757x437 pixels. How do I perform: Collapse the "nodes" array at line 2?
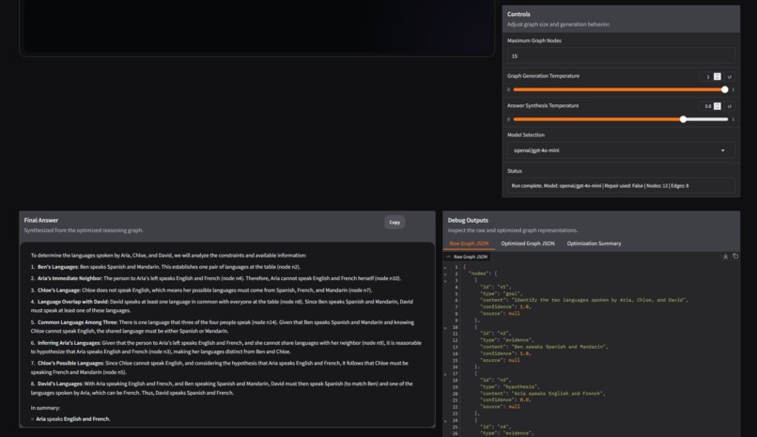tap(445, 273)
